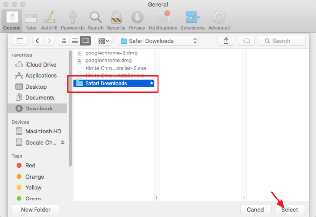Switch to list view
The image size is (316, 217).
click(75, 41)
